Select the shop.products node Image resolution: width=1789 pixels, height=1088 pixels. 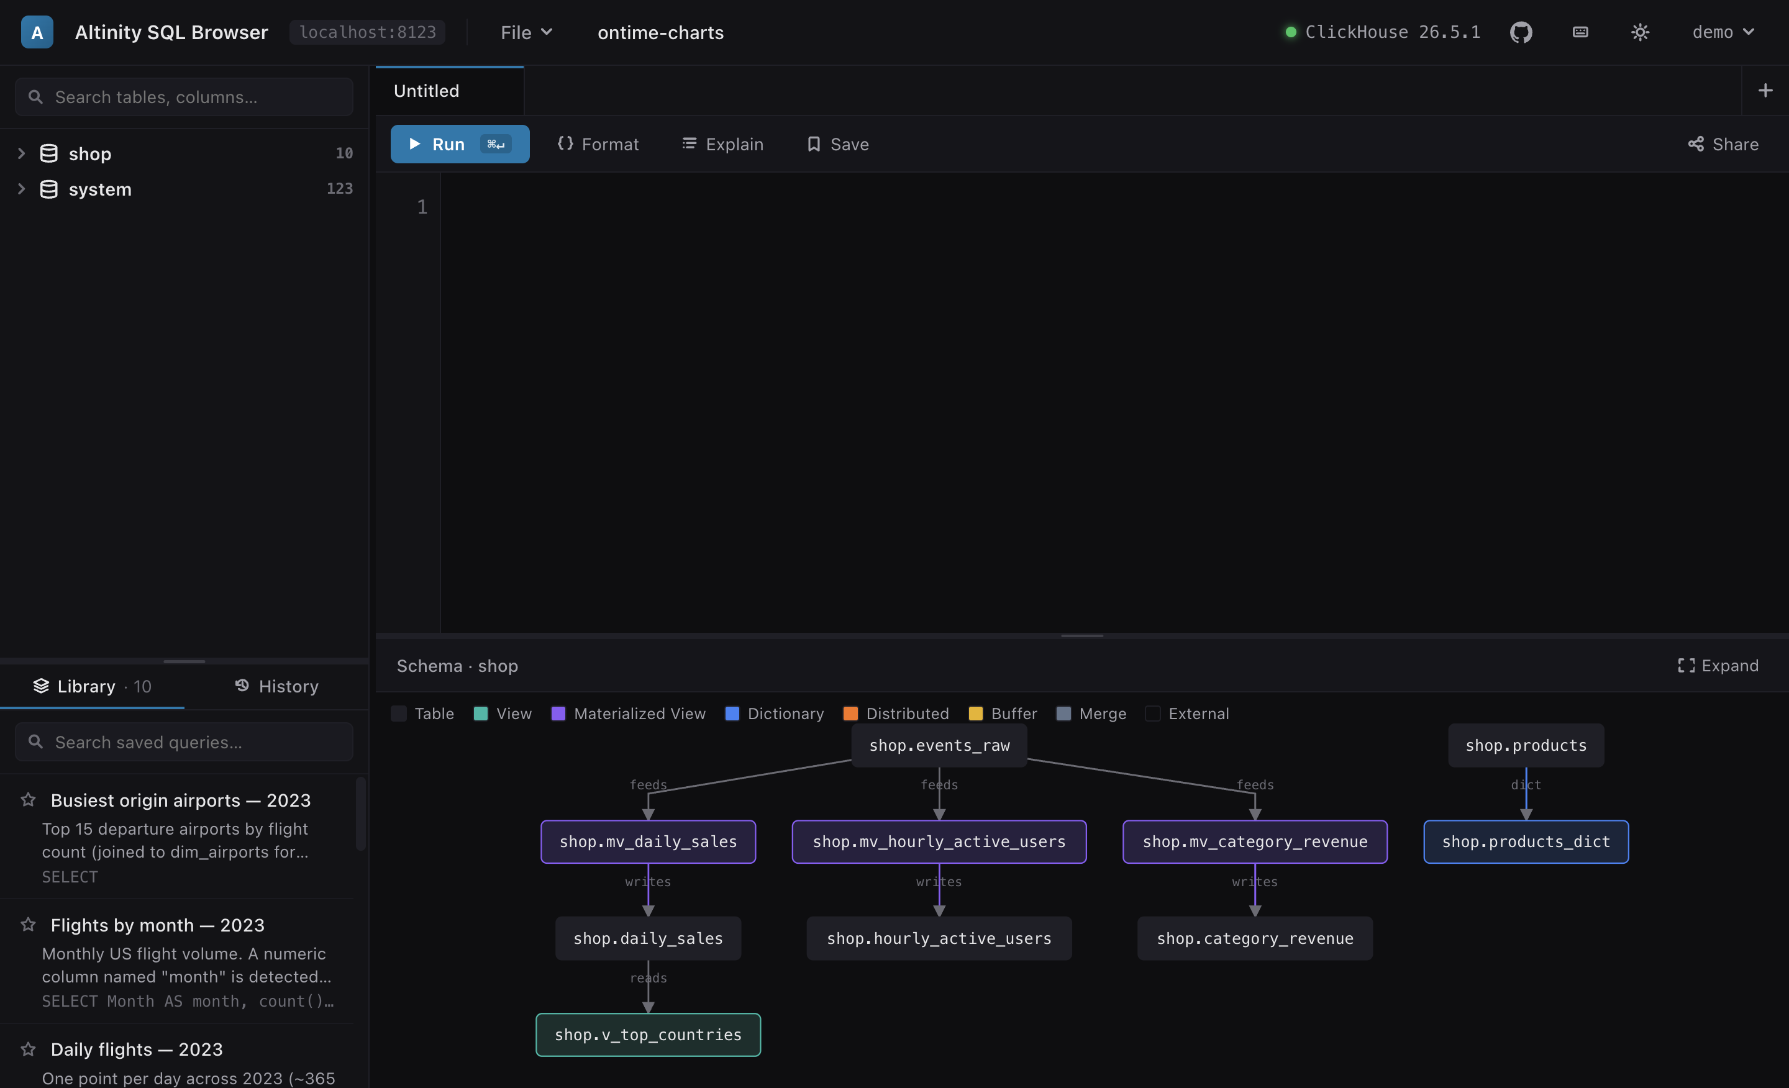[x=1526, y=745]
